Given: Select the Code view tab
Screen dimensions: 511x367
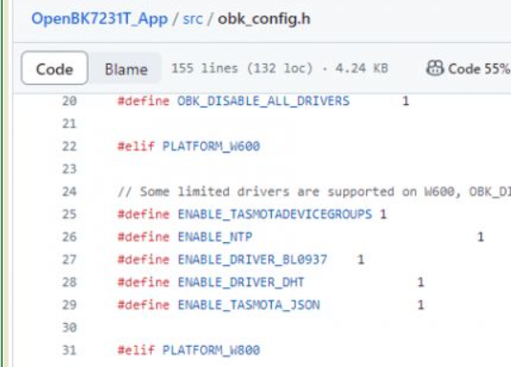Looking at the screenshot, I should (x=54, y=68).
